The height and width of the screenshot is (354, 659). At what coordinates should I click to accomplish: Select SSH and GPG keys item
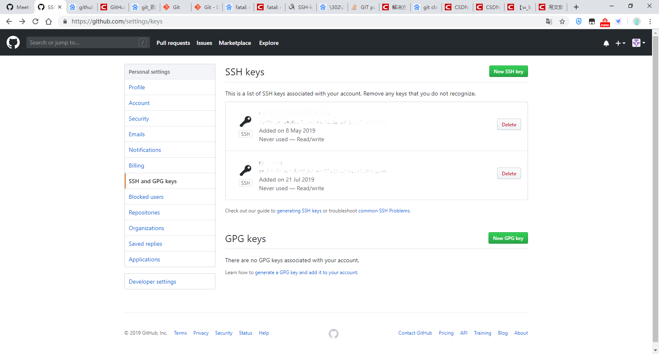coord(170,181)
